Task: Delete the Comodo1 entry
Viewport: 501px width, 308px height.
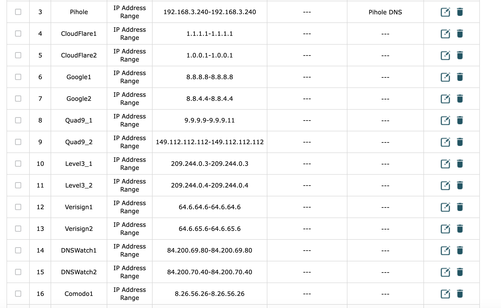Action: [460, 294]
